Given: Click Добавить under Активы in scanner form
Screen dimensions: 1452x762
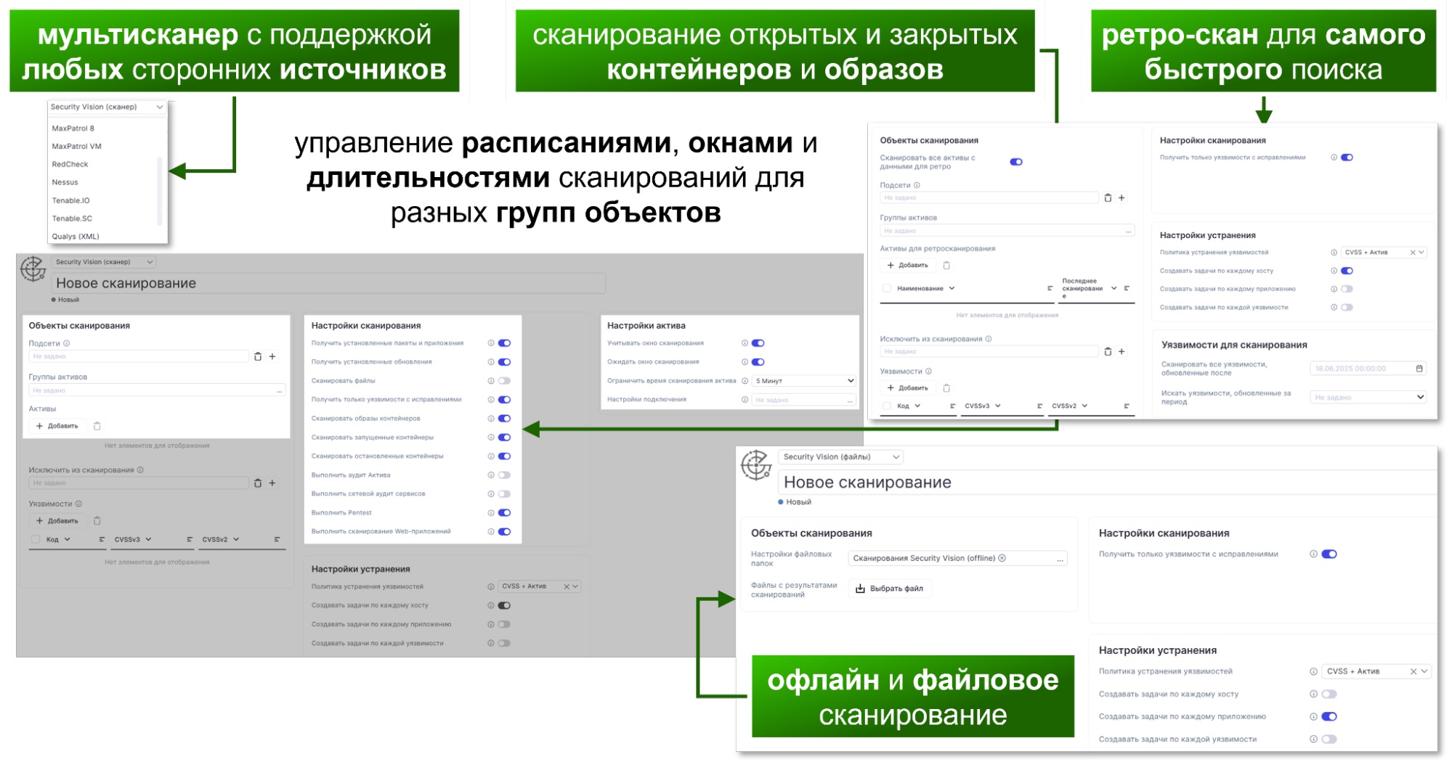Looking at the screenshot, I should [x=57, y=426].
